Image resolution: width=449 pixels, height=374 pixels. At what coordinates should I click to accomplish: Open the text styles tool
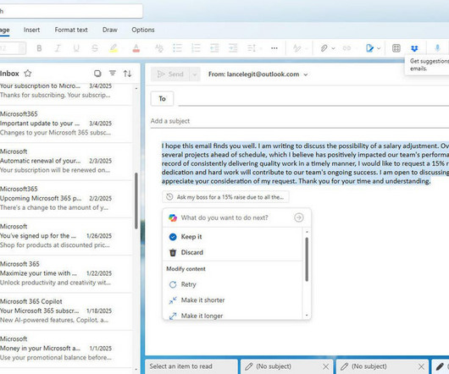pyautogui.click(x=297, y=48)
